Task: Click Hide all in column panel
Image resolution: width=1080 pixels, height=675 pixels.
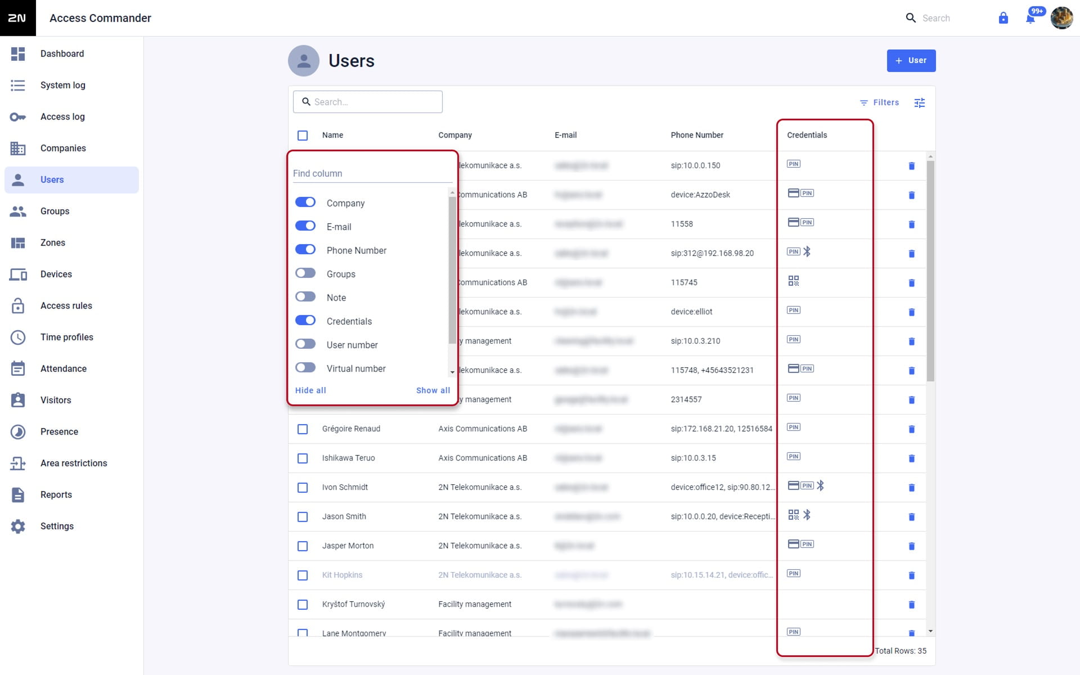Action: 310,390
